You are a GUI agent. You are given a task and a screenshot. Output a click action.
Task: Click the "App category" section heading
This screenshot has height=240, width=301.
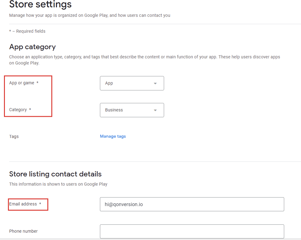(32, 47)
